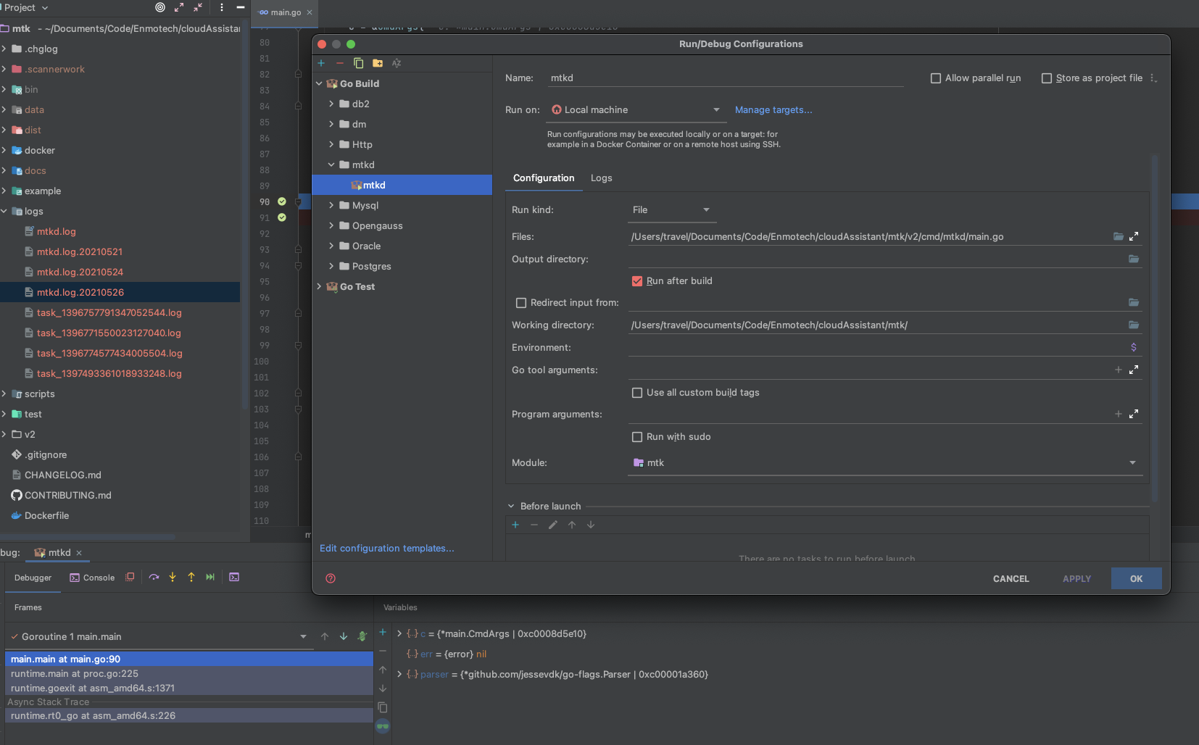1199x745 pixels.
Task: Click Edit configuration templates link
Action: (386, 548)
